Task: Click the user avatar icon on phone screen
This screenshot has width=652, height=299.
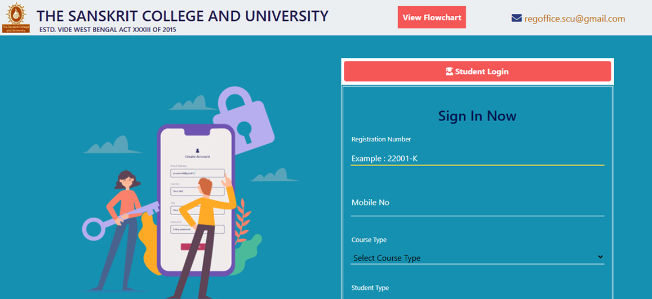Action: (x=197, y=150)
